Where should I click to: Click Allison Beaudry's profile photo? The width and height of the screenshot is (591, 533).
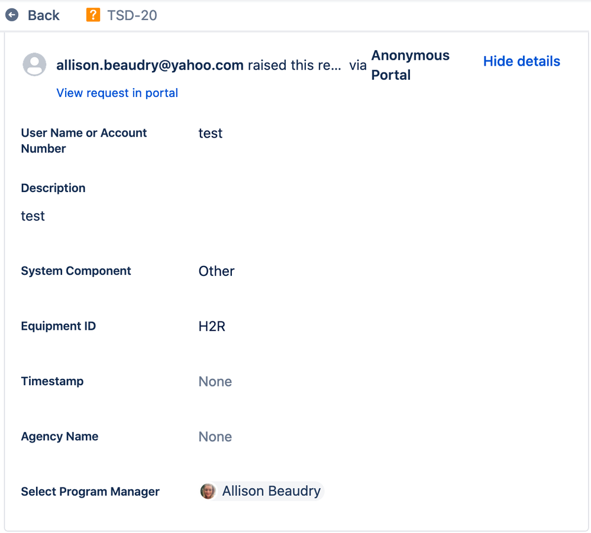[x=208, y=491]
